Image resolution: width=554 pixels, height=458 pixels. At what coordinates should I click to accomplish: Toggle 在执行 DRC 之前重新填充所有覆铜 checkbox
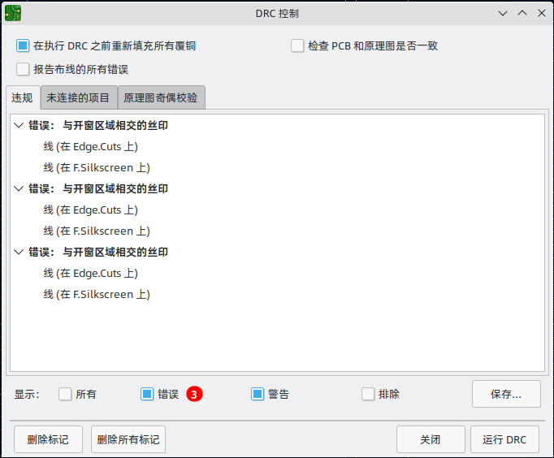coord(23,46)
